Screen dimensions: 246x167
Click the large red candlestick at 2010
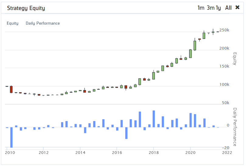[x=11, y=89]
